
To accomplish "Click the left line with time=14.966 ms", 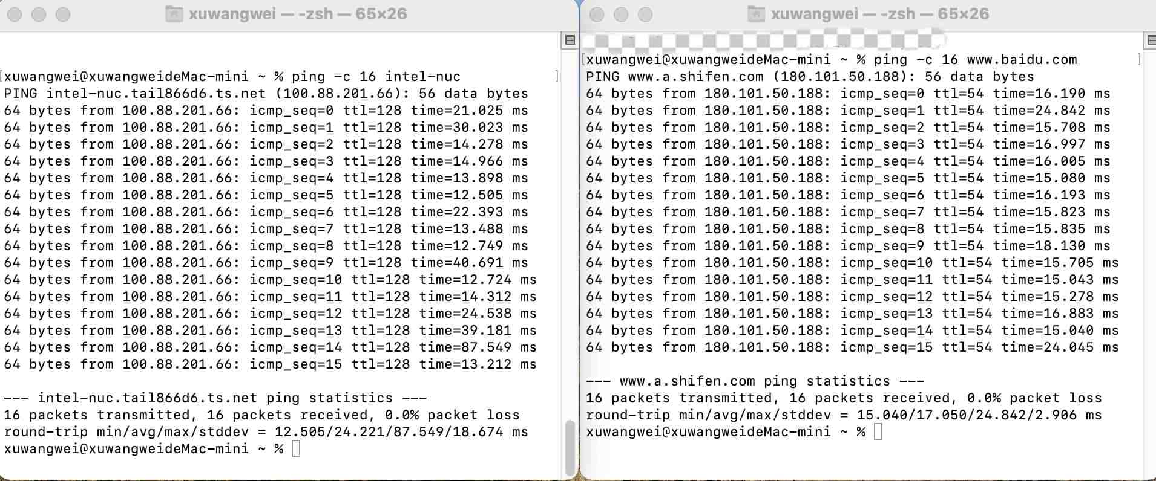I will coord(266,161).
